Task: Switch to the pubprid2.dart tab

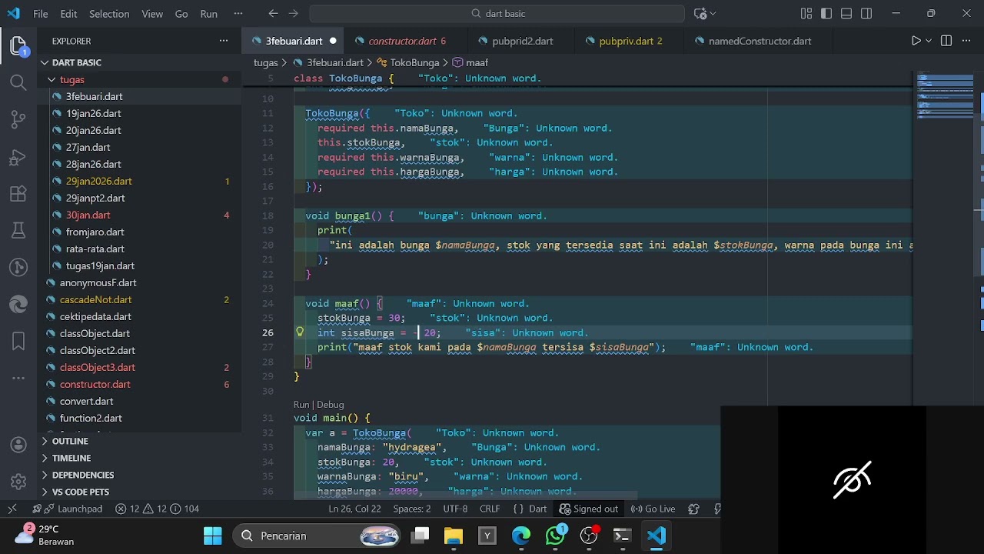Action: point(522,41)
